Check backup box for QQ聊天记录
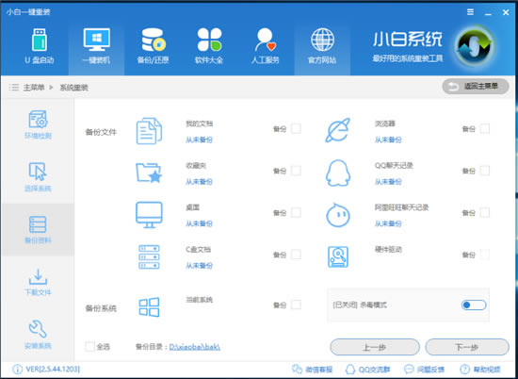Image resolution: width=518 pixels, height=379 pixels. (485, 171)
